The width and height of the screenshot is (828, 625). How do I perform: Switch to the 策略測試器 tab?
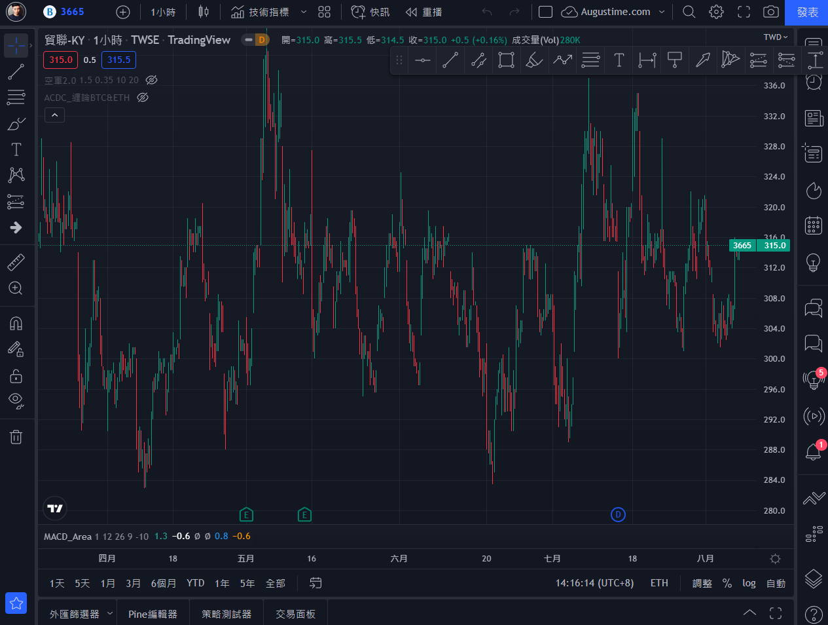pos(226,614)
